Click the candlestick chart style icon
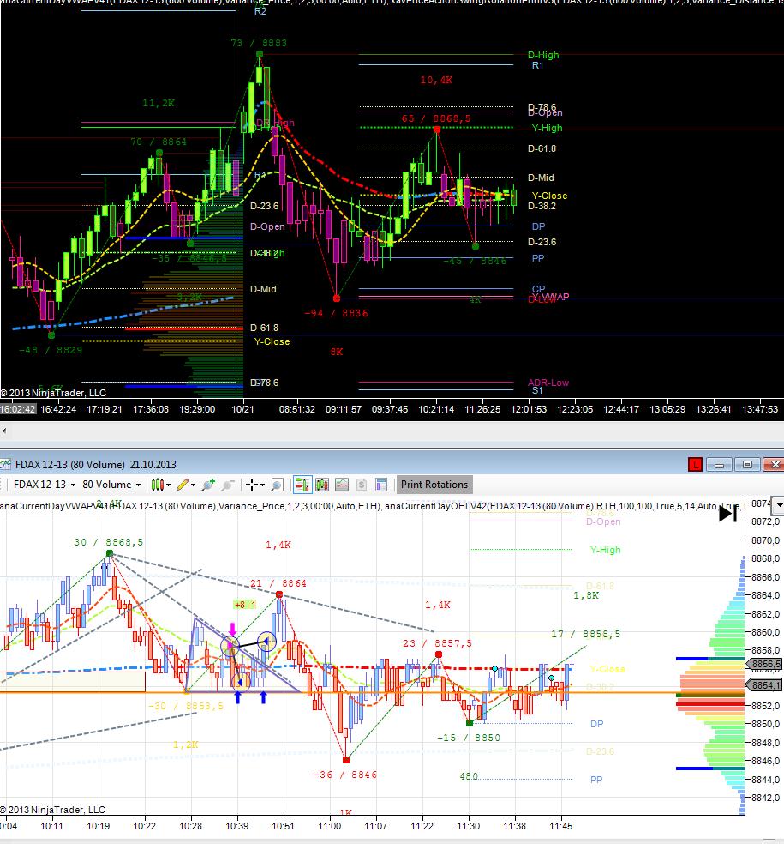 157,485
